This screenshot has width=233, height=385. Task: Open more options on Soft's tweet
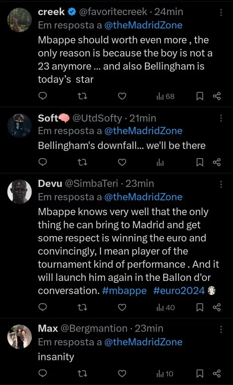[x=221, y=118]
